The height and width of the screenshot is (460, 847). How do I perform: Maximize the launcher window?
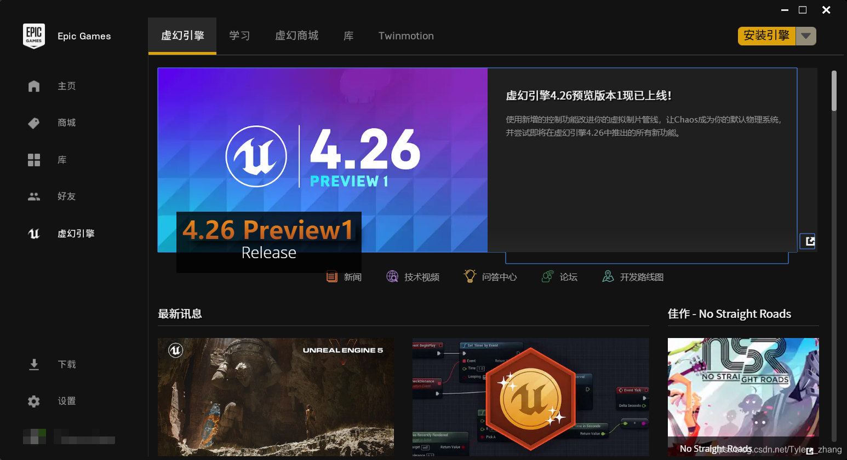coord(803,10)
